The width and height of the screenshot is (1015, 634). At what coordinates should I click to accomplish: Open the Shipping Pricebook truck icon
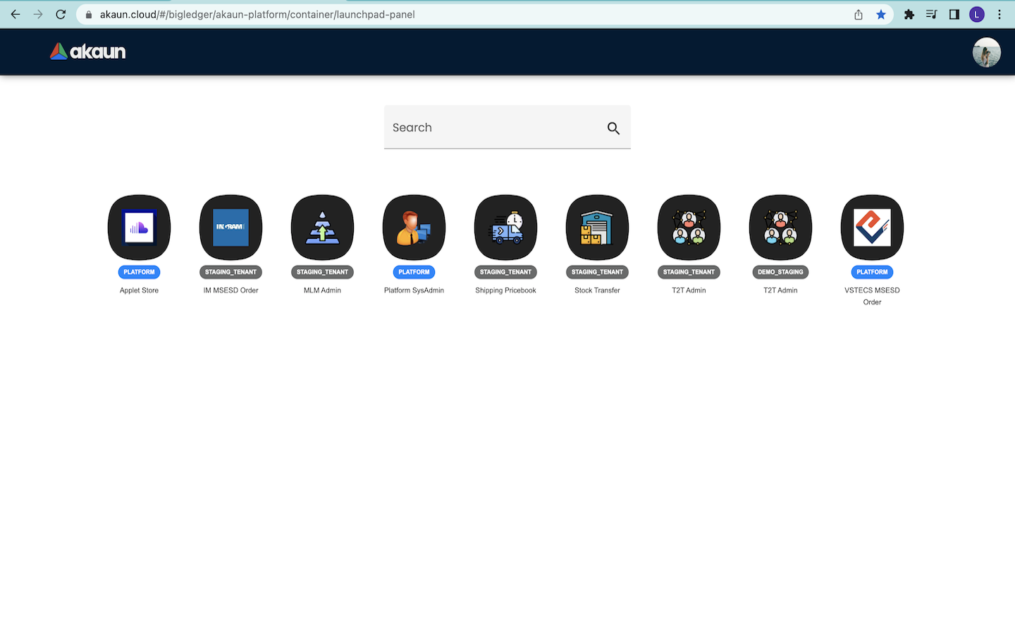tap(505, 228)
